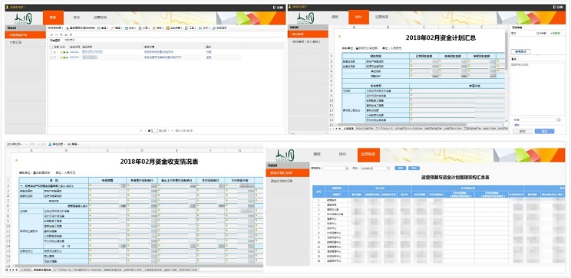The height and width of the screenshot is (278, 571).
Task: Click the first blue button beside the month field
Action: click(400, 168)
